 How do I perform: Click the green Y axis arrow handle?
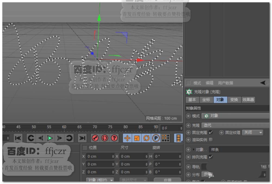(99, 18)
